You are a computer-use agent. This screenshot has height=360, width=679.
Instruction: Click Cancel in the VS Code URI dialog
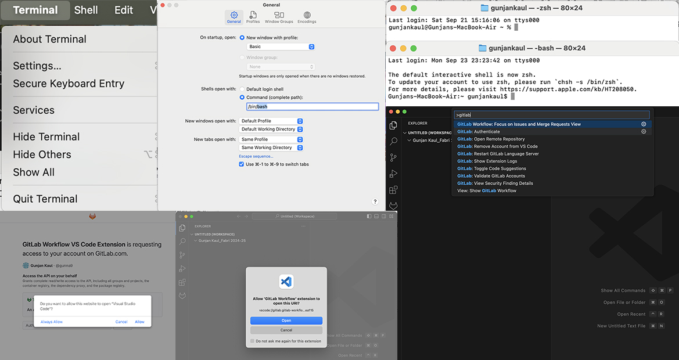click(x=286, y=330)
